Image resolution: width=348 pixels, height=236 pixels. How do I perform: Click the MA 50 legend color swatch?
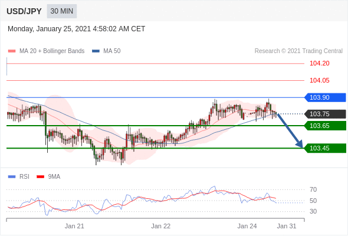(96, 51)
